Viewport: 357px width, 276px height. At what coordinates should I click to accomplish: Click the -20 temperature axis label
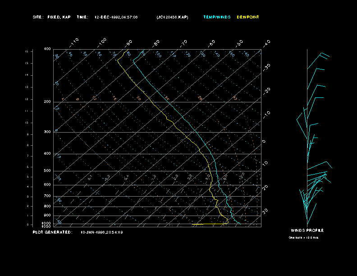click(266, 91)
